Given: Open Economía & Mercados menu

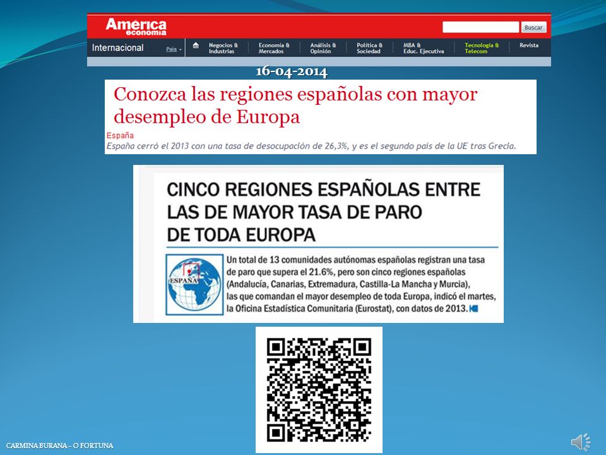Looking at the screenshot, I should [274, 48].
